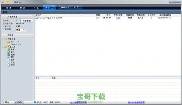Select the 查看共享 tab
Screen dimensions: 182x105
coord(49,8)
